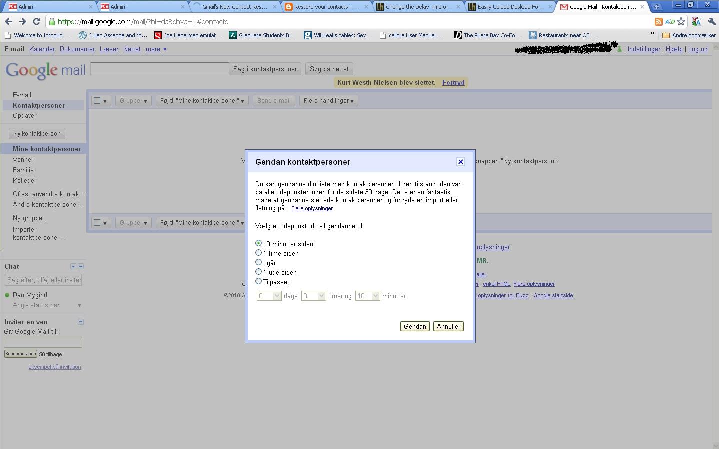Click the contacts search input field
Viewport: 719px width, 449px height.
(x=159, y=69)
